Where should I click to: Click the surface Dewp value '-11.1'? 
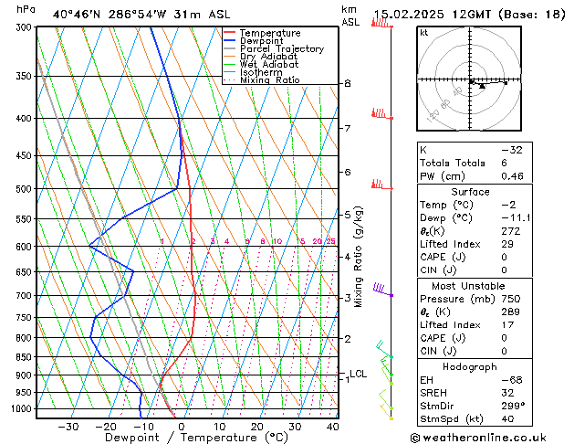(516, 218)
